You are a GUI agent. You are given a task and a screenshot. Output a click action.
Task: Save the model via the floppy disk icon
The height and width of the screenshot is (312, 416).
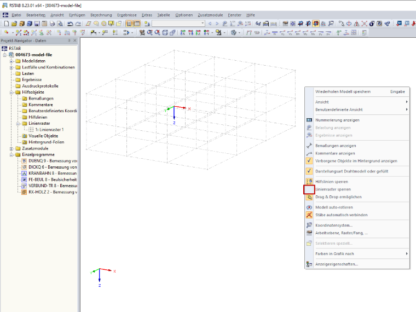coord(37,24)
